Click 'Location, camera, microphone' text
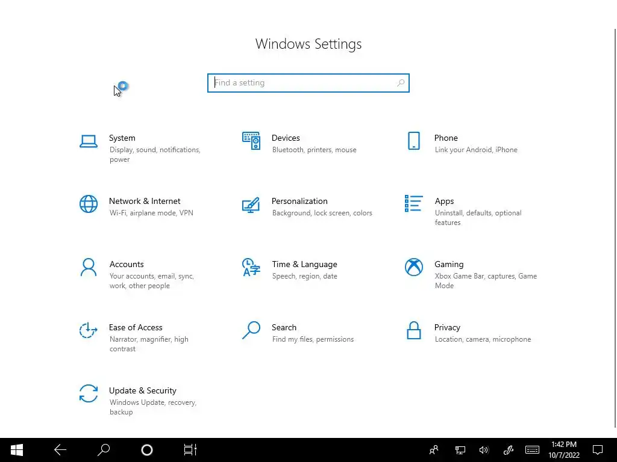 click(x=483, y=339)
